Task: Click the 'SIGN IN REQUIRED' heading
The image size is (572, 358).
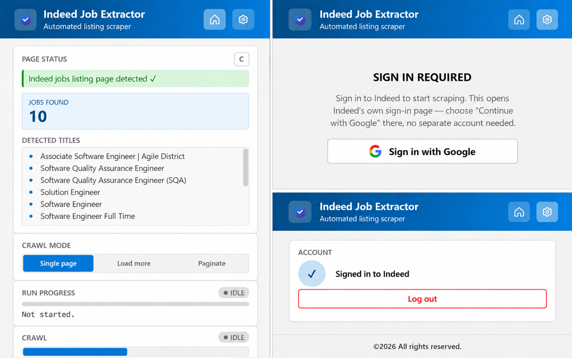Action: (x=422, y=77)
